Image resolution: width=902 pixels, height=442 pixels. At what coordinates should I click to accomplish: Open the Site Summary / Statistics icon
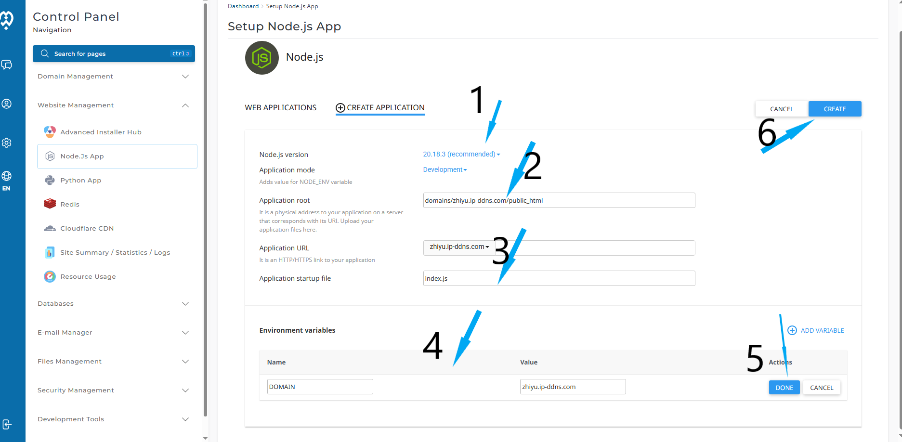pos(50,252)
